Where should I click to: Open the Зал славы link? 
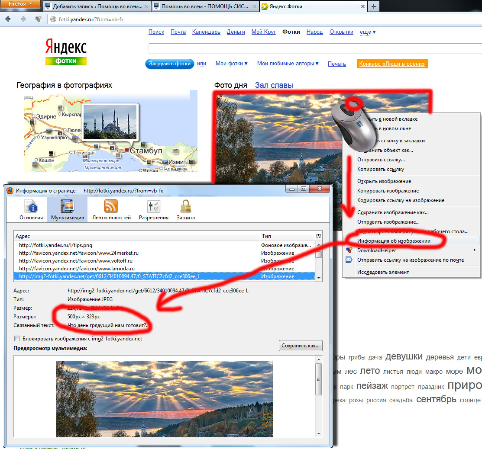point(274,85)
